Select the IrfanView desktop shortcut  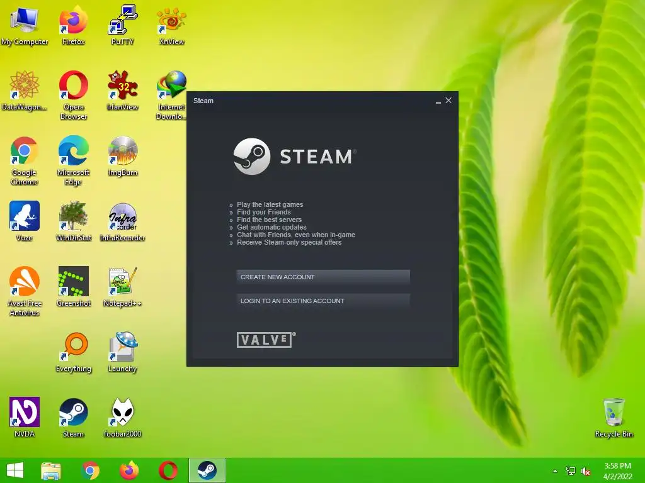(x=122, y=91)
